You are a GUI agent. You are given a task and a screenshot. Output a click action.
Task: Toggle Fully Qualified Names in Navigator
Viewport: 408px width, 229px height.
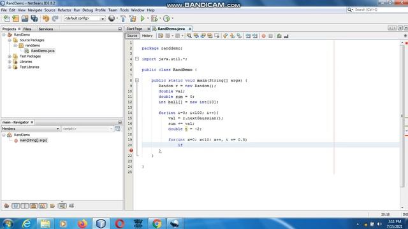(52, 206)
